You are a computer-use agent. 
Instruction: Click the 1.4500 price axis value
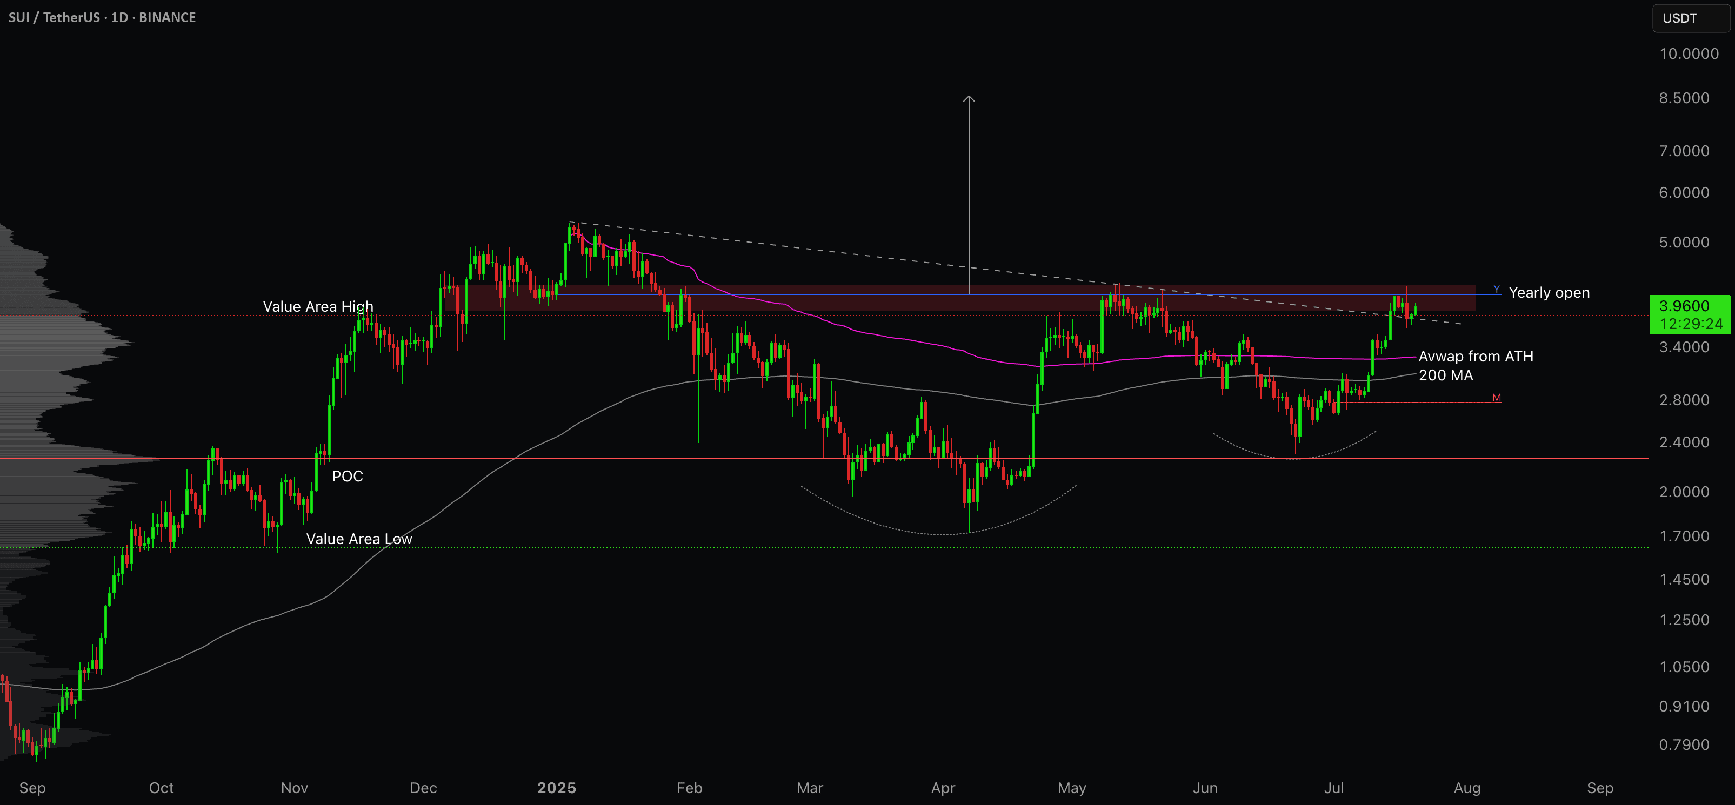[1684, 580]
